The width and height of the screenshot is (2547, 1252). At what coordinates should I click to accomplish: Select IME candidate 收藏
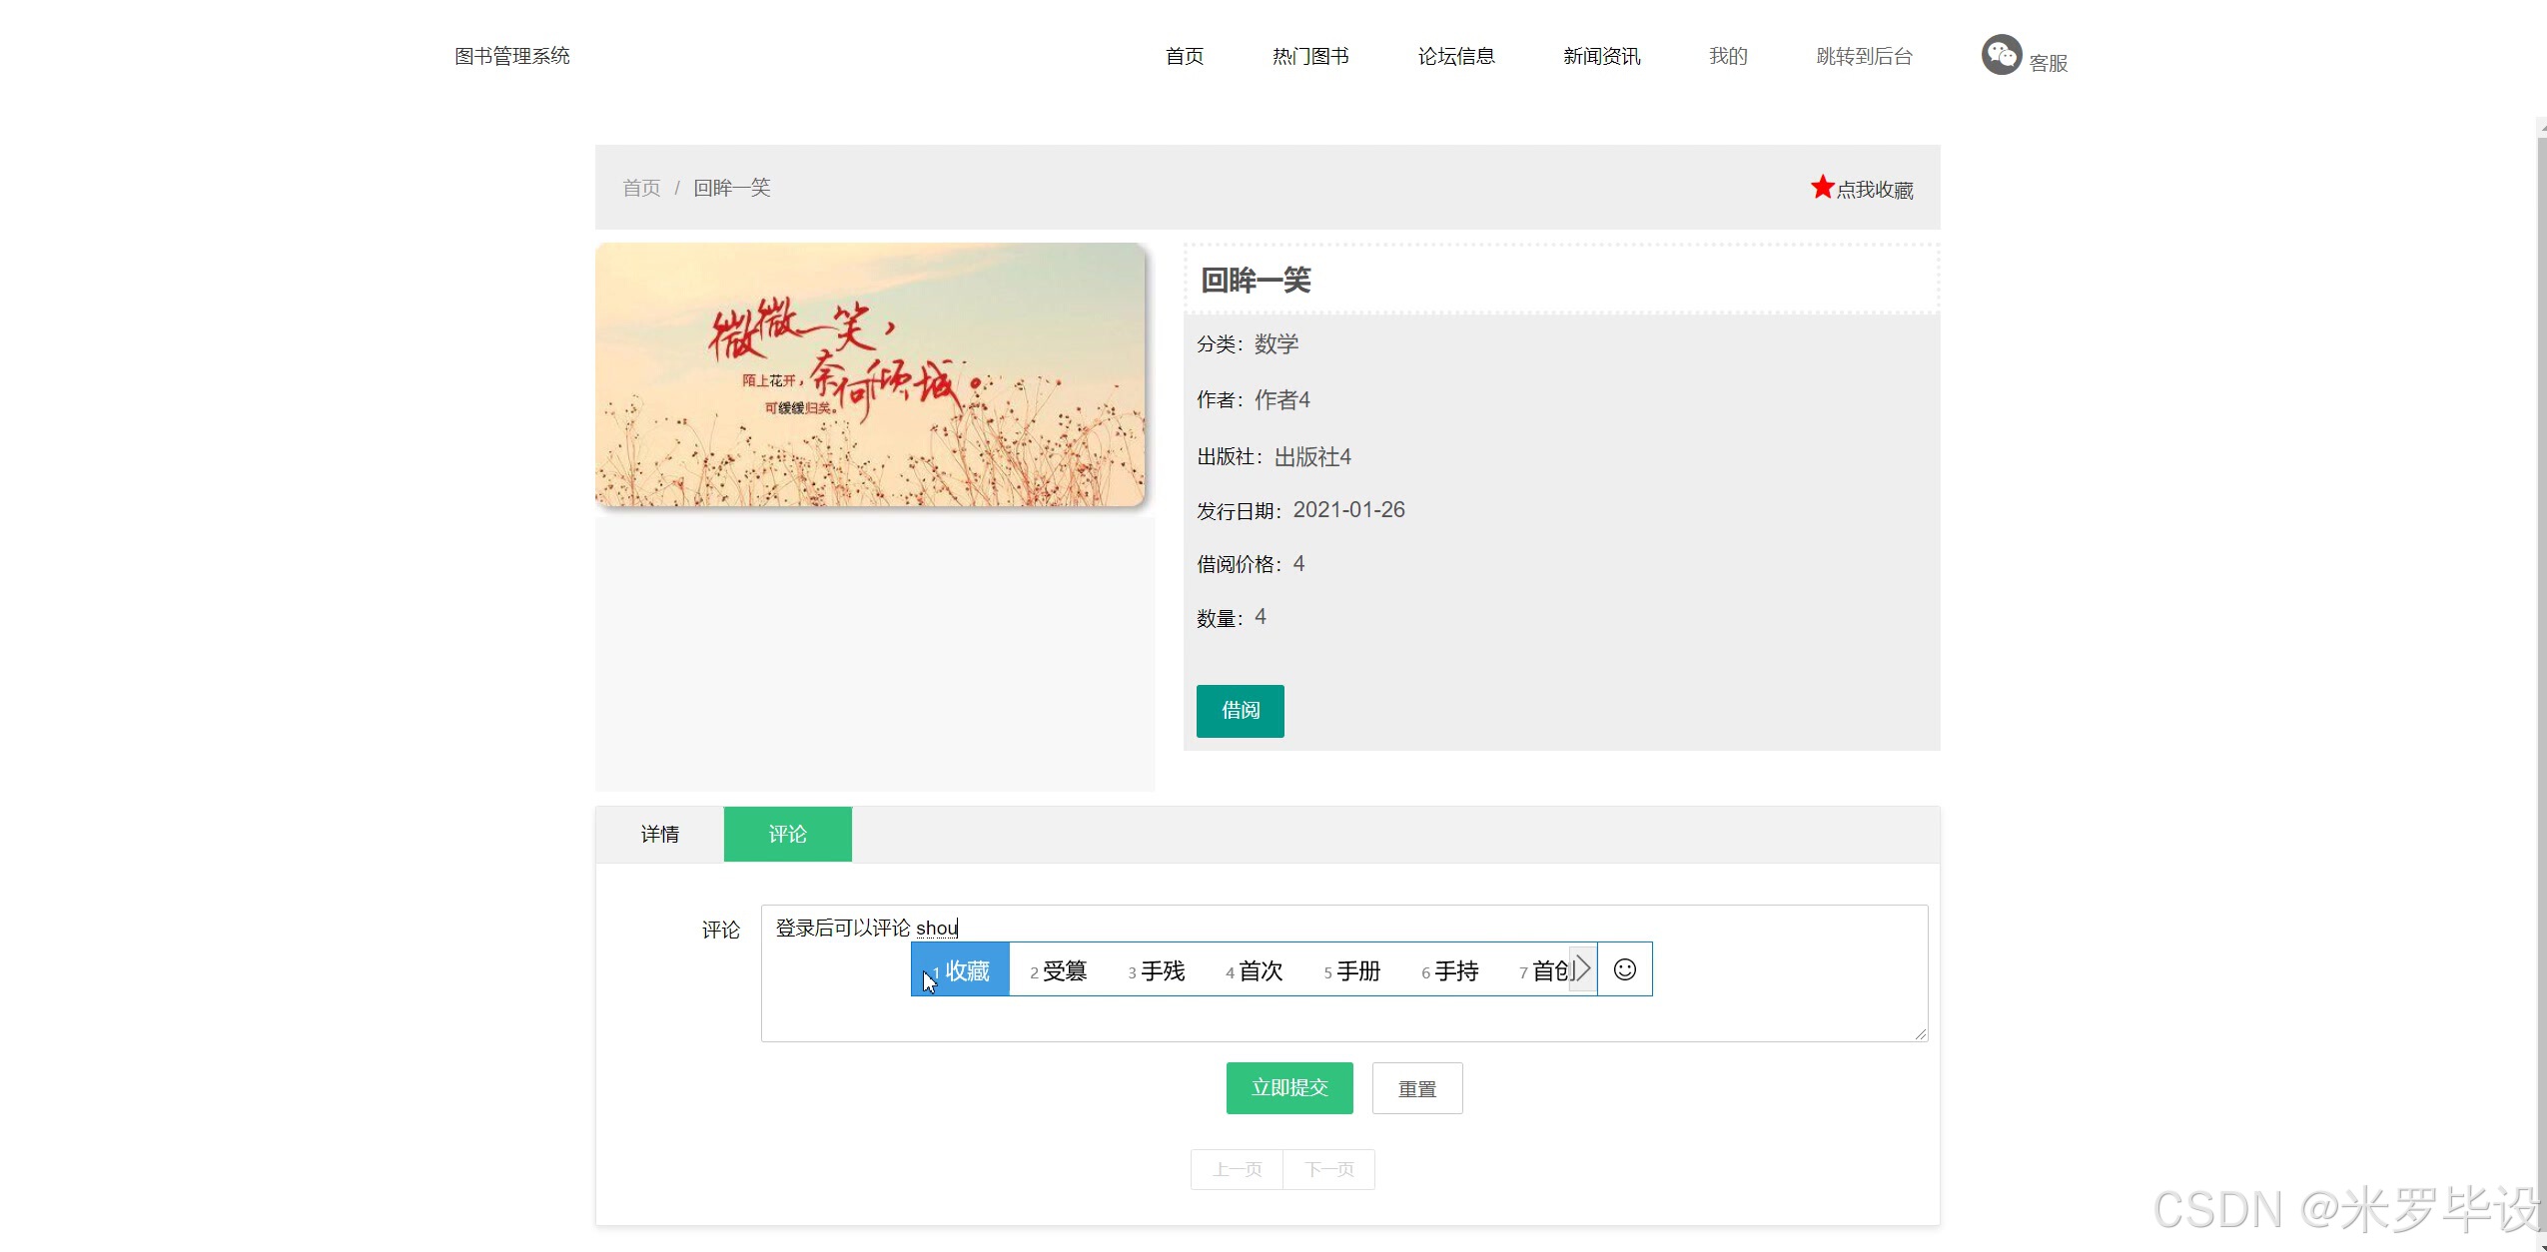(961, 970)
